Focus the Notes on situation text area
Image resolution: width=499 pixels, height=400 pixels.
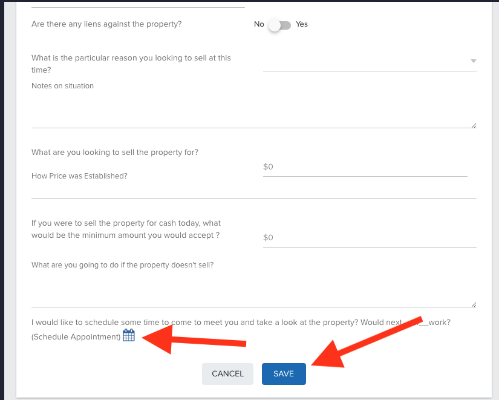pos(253,110)
